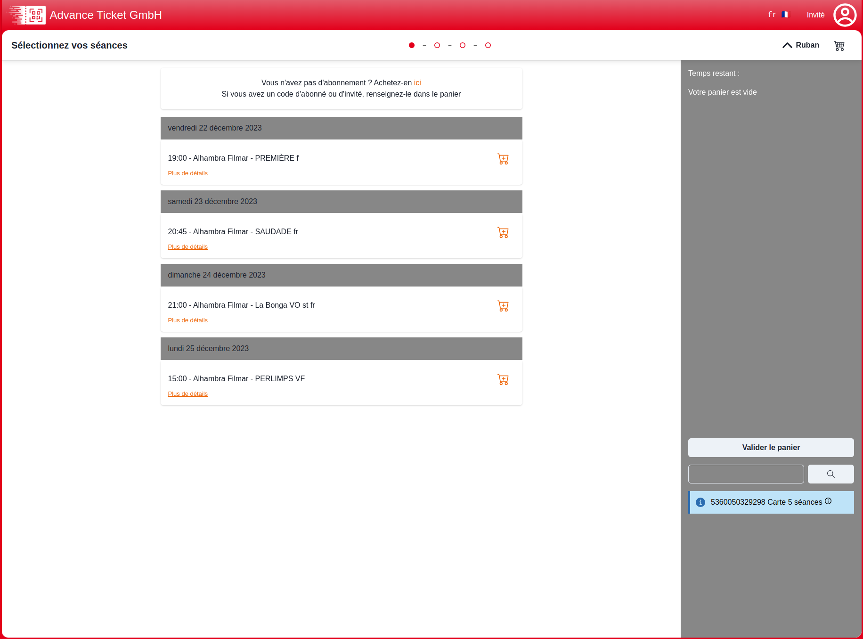Click the Invité account label

(x=815, y=15)
